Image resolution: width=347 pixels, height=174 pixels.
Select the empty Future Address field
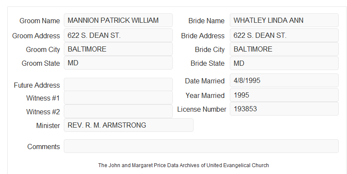click(x=118, y=85)
